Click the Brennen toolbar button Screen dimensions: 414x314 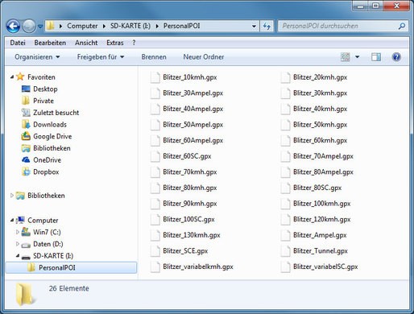point(154,57)
